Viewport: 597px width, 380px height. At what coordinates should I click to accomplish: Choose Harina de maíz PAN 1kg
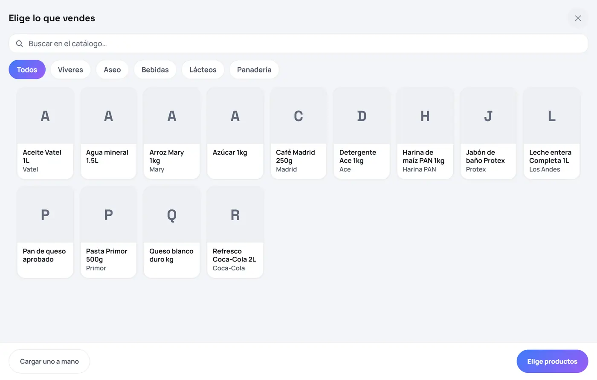click(425, 133)
